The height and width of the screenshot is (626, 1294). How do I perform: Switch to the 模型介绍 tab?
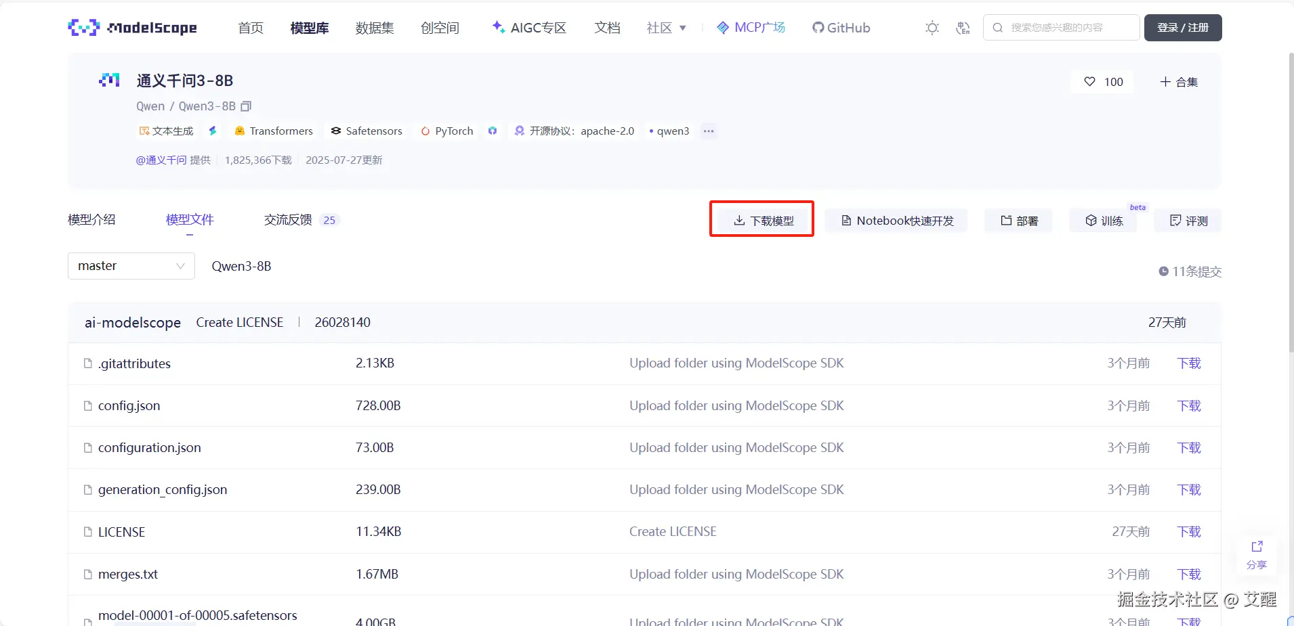click(91, 220)
